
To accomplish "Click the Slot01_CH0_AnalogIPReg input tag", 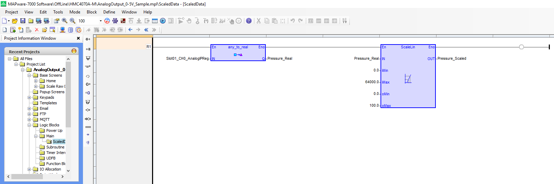I will tap(188, 59).
